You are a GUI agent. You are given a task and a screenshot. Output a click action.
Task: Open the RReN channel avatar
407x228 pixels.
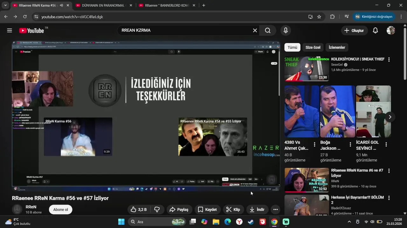tap(17, 209)
